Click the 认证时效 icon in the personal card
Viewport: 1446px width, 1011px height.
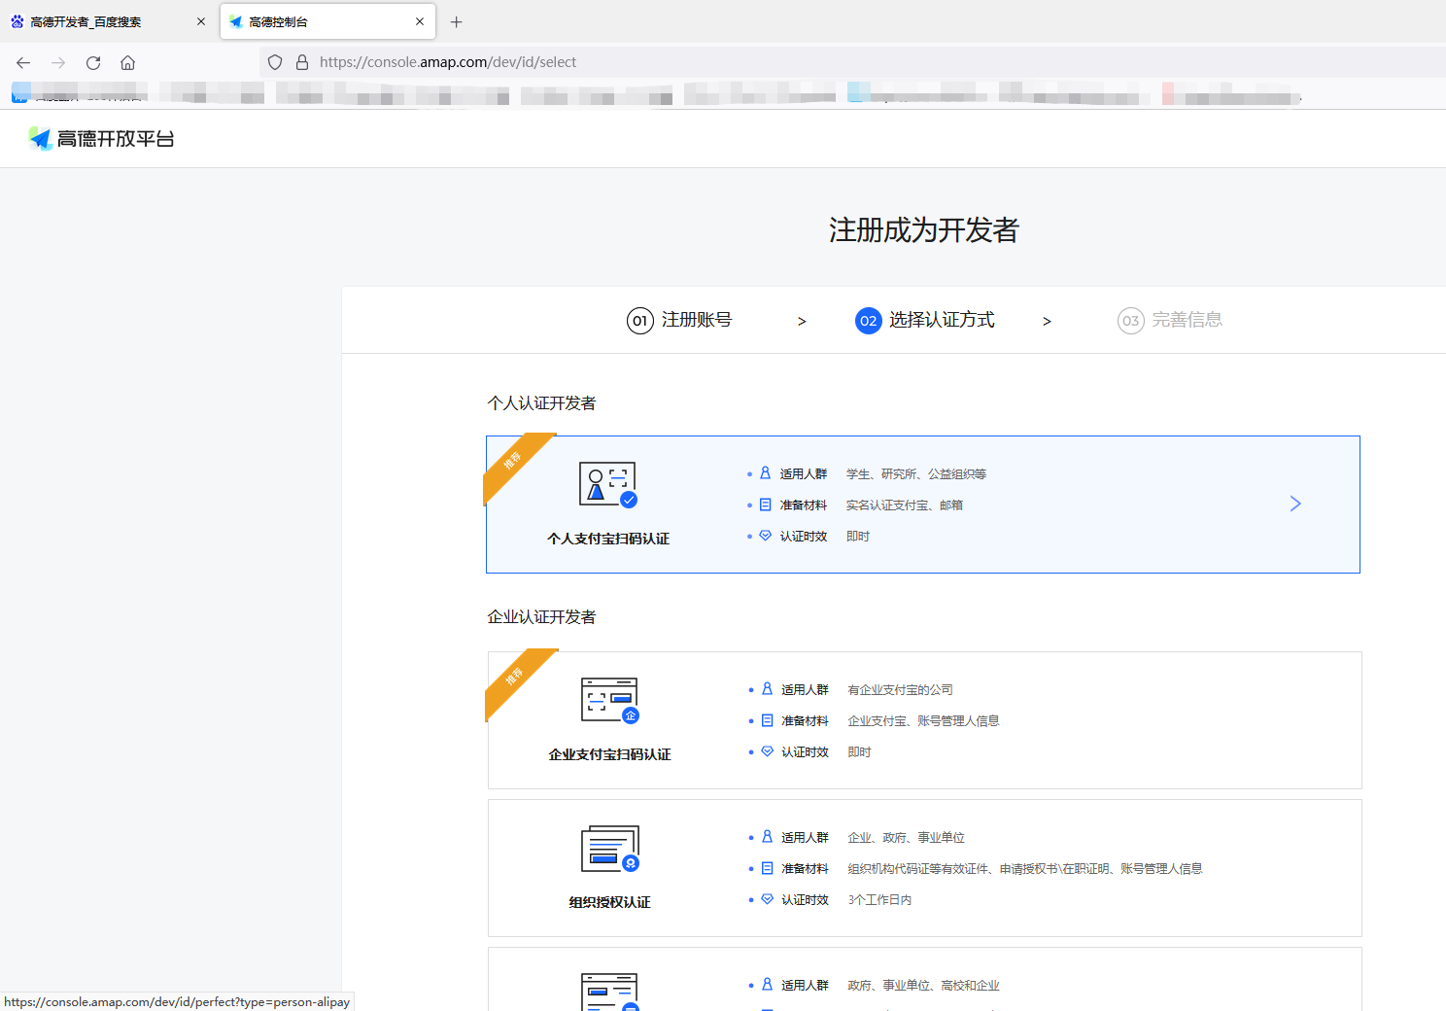tap(765, 536)
